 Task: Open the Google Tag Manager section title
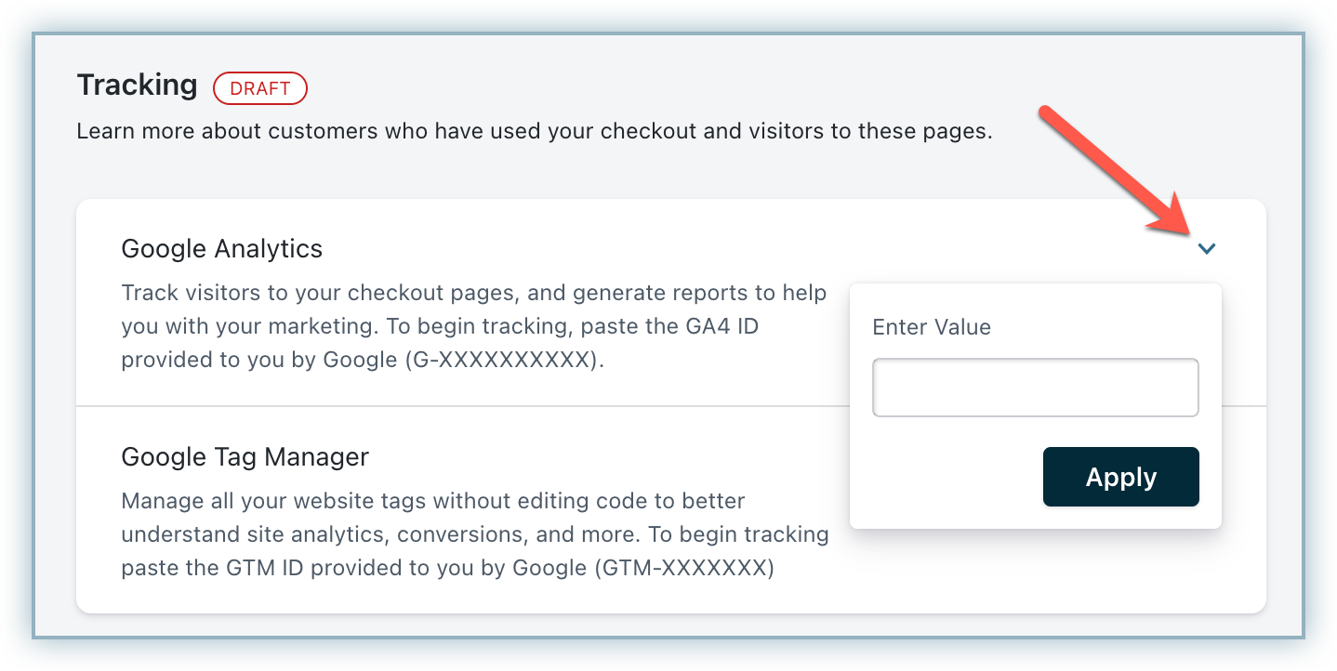(245, 457)
